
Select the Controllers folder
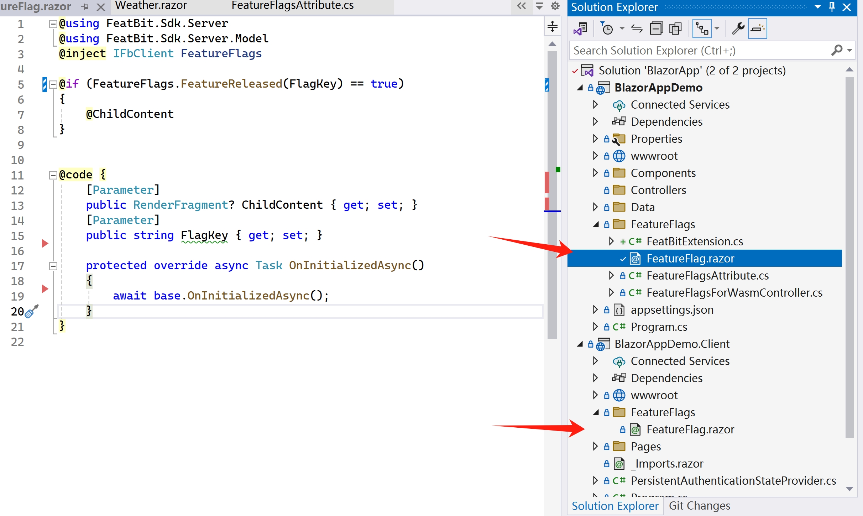[x=658, y=190]
